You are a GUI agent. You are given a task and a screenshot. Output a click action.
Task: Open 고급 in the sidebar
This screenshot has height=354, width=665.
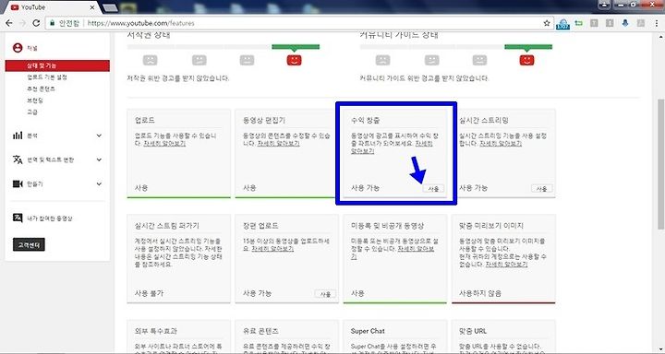click(x=32, y=112)
